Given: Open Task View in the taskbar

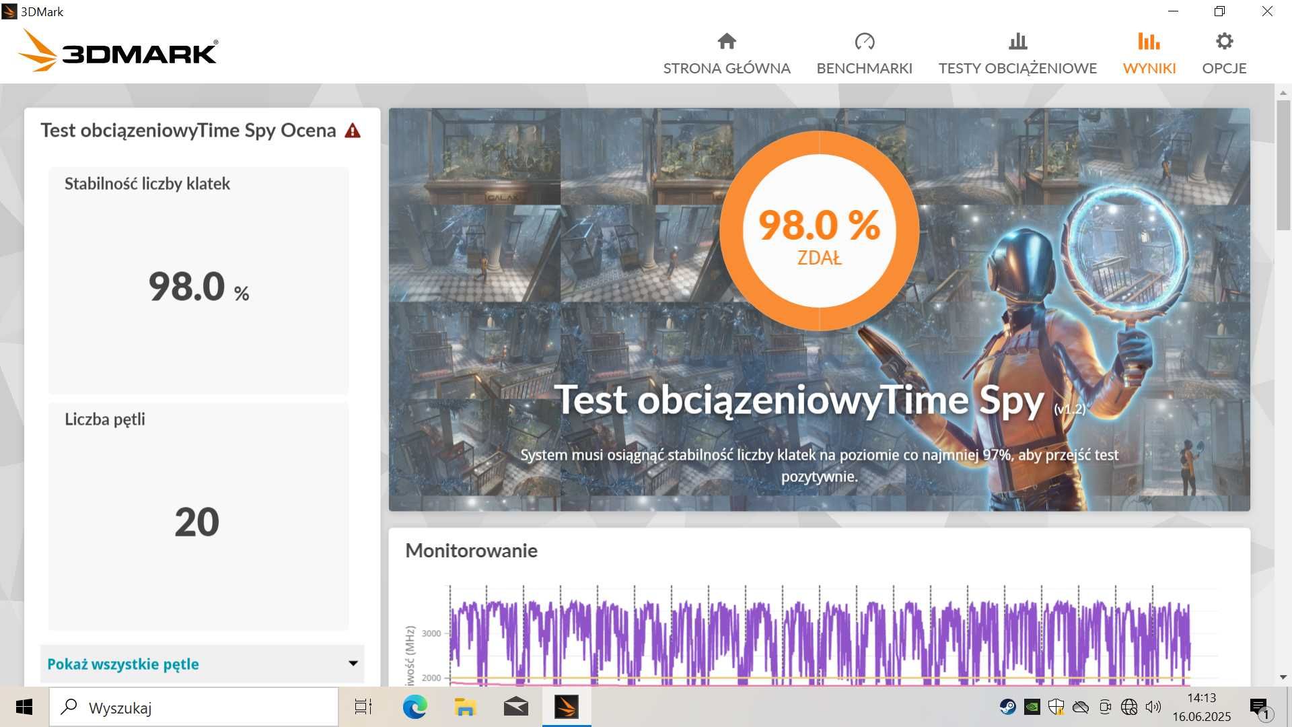Looking at the screenshot, I should point(363,707).
